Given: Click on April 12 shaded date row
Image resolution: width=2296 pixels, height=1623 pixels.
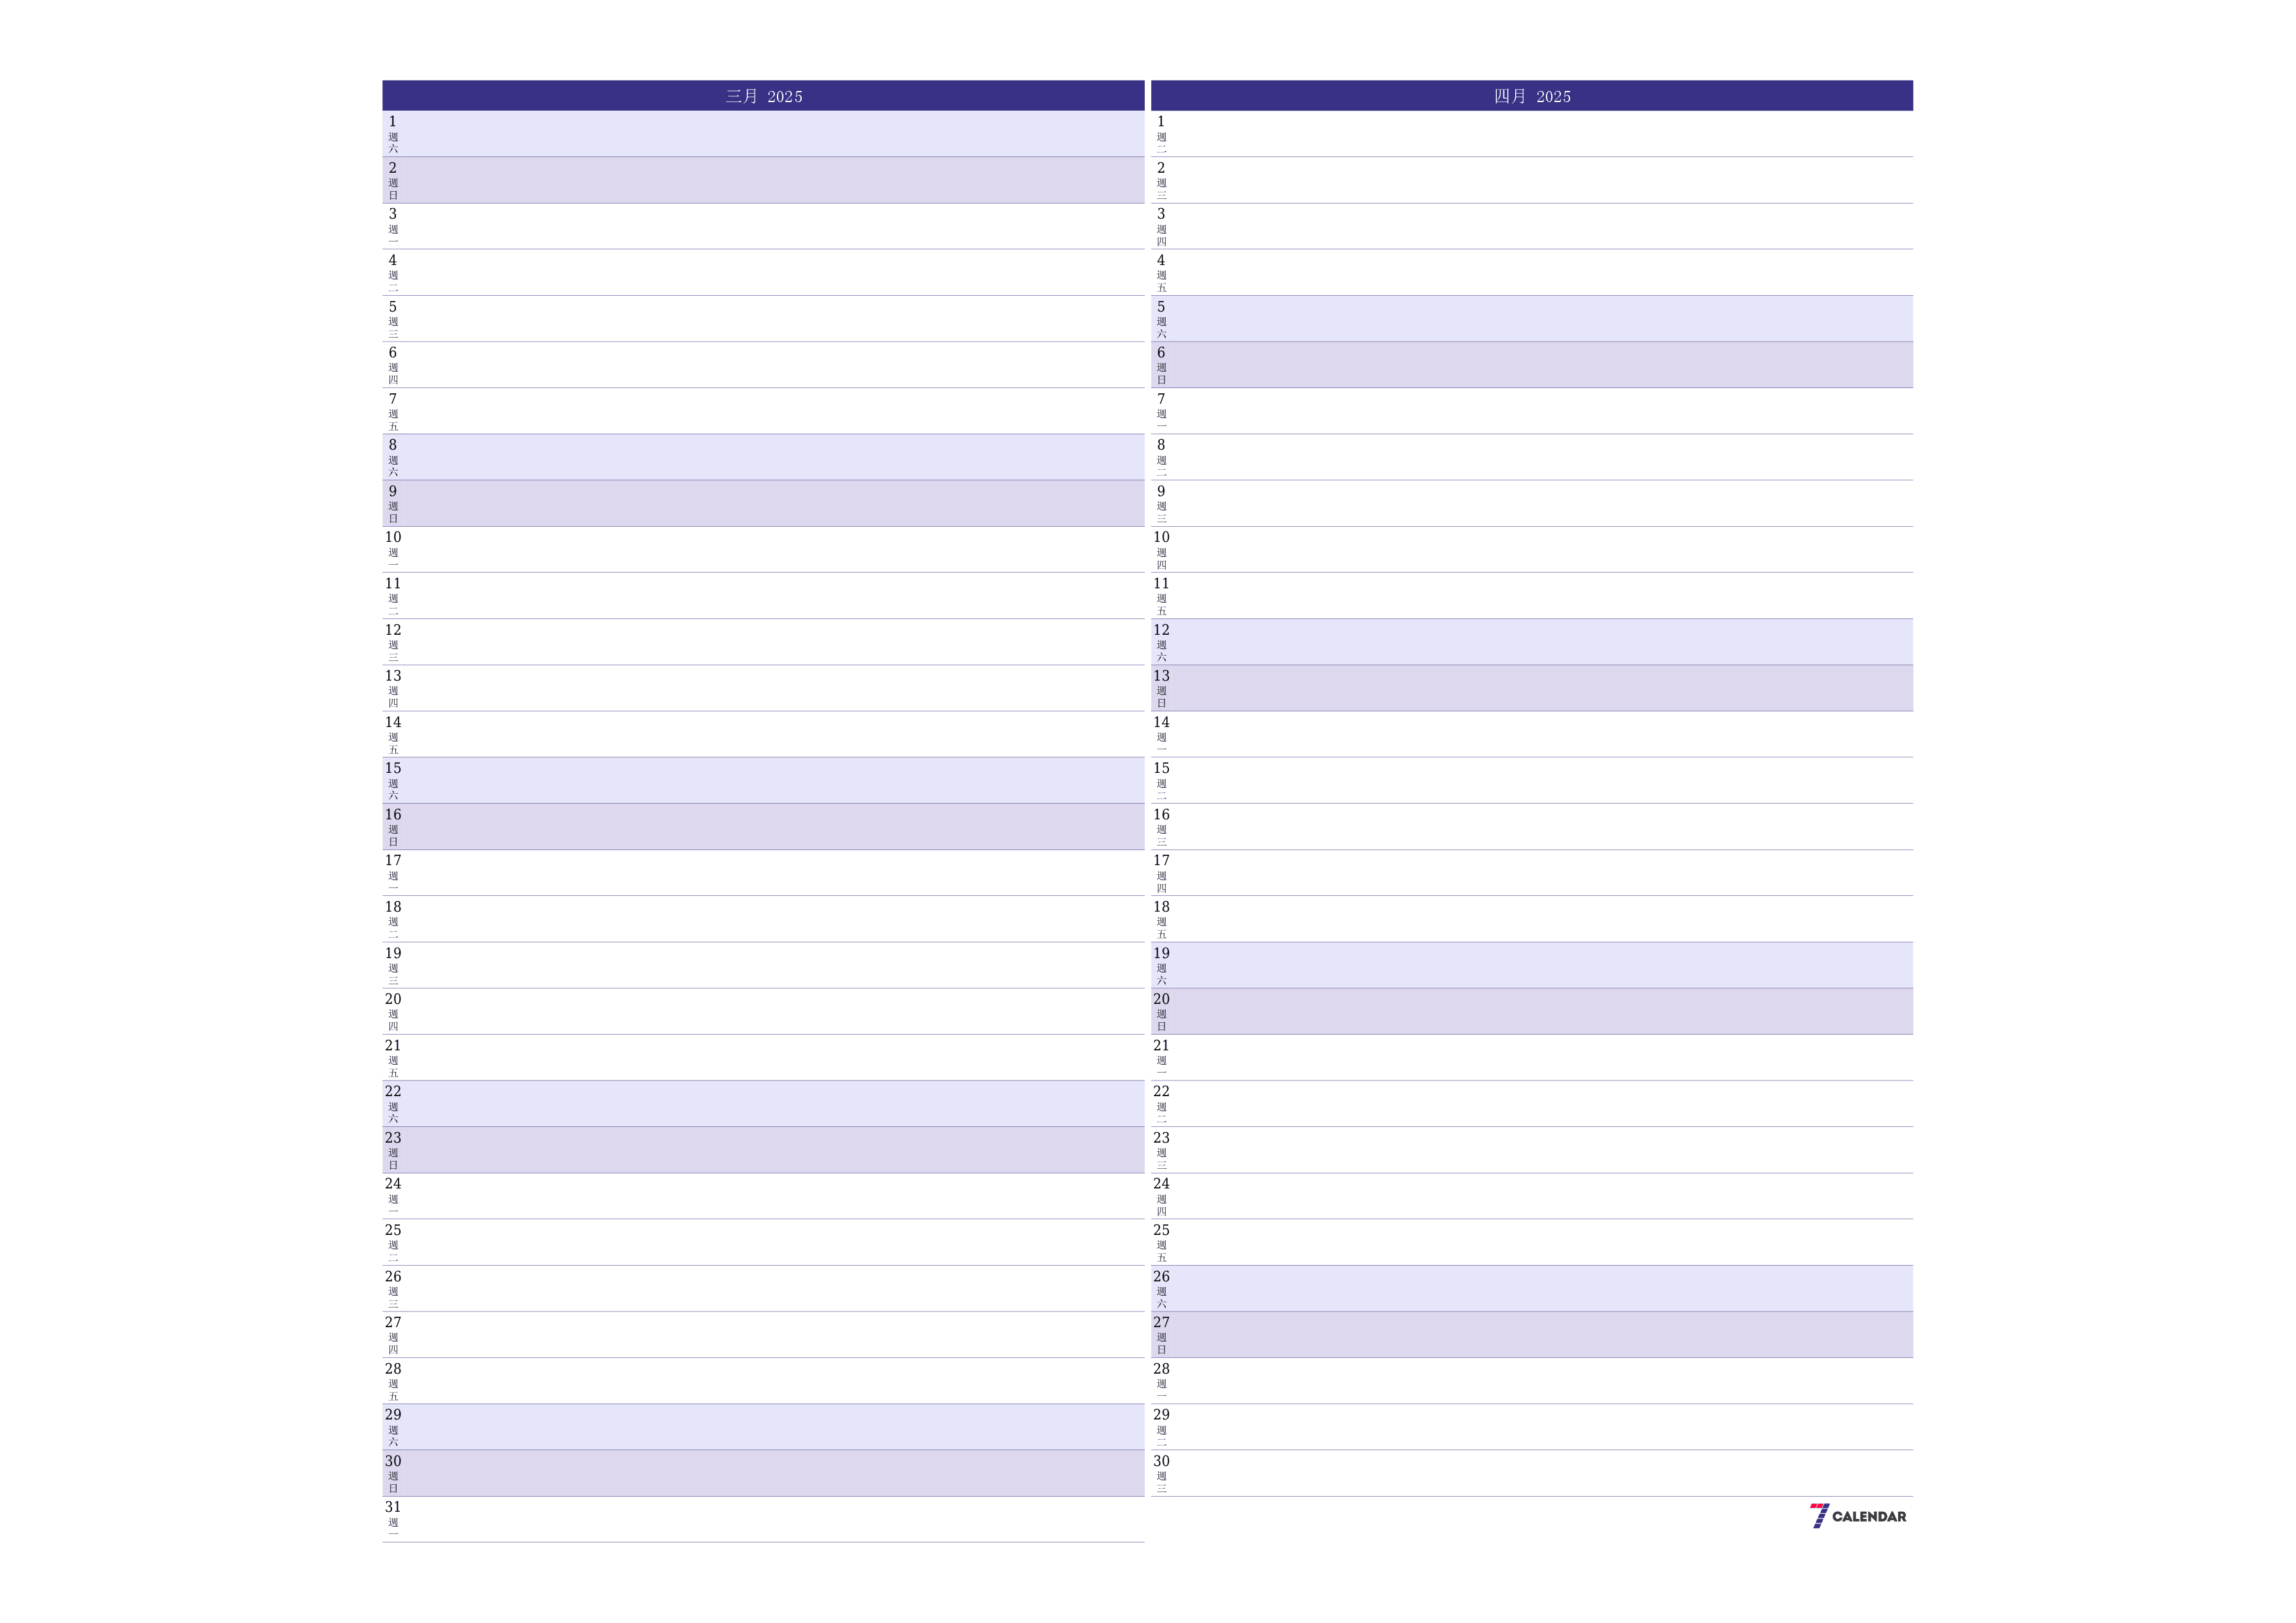Looking at the screenshot, I should tap(1526, 643).
